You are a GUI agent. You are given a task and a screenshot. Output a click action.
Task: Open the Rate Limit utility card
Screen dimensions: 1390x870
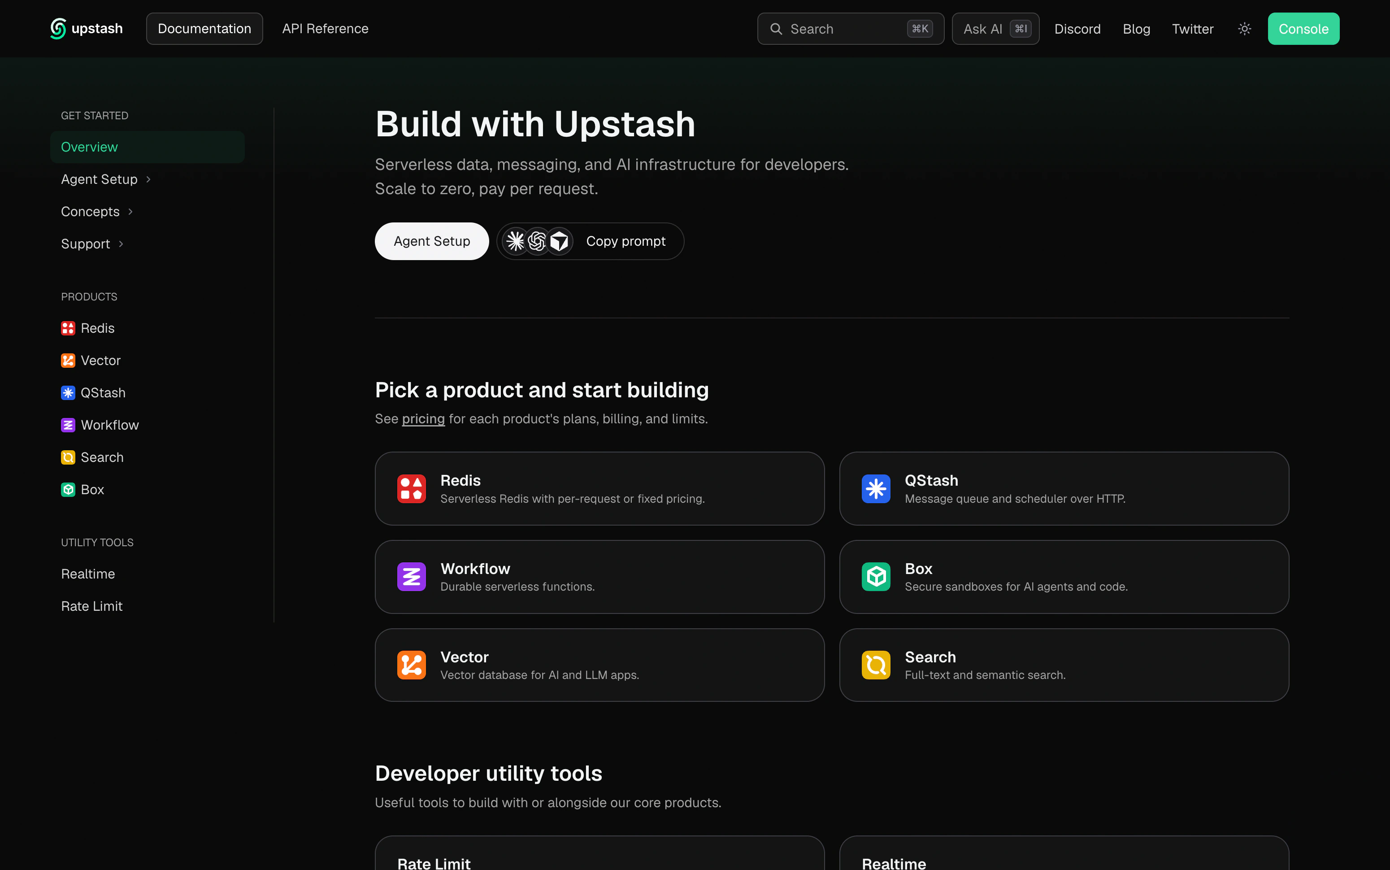point(599,853)
